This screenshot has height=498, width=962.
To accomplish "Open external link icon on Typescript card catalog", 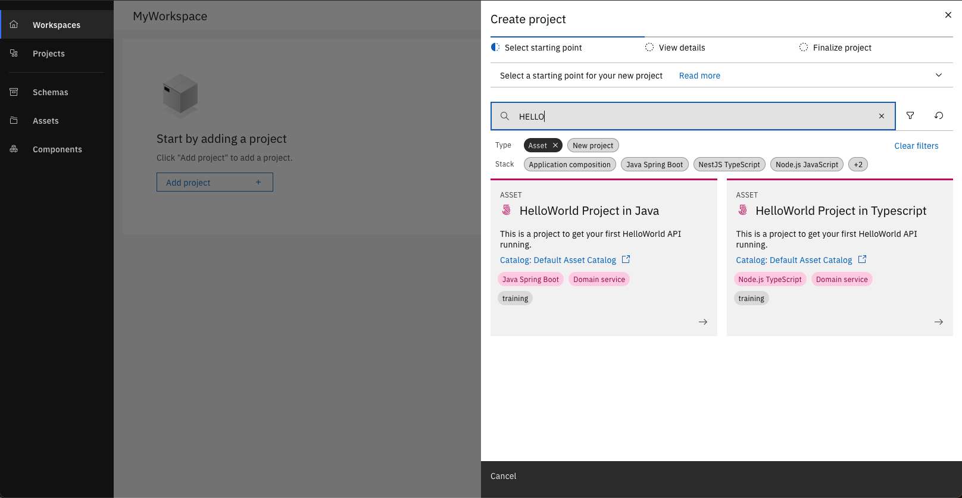I will [x=862, y=259].
